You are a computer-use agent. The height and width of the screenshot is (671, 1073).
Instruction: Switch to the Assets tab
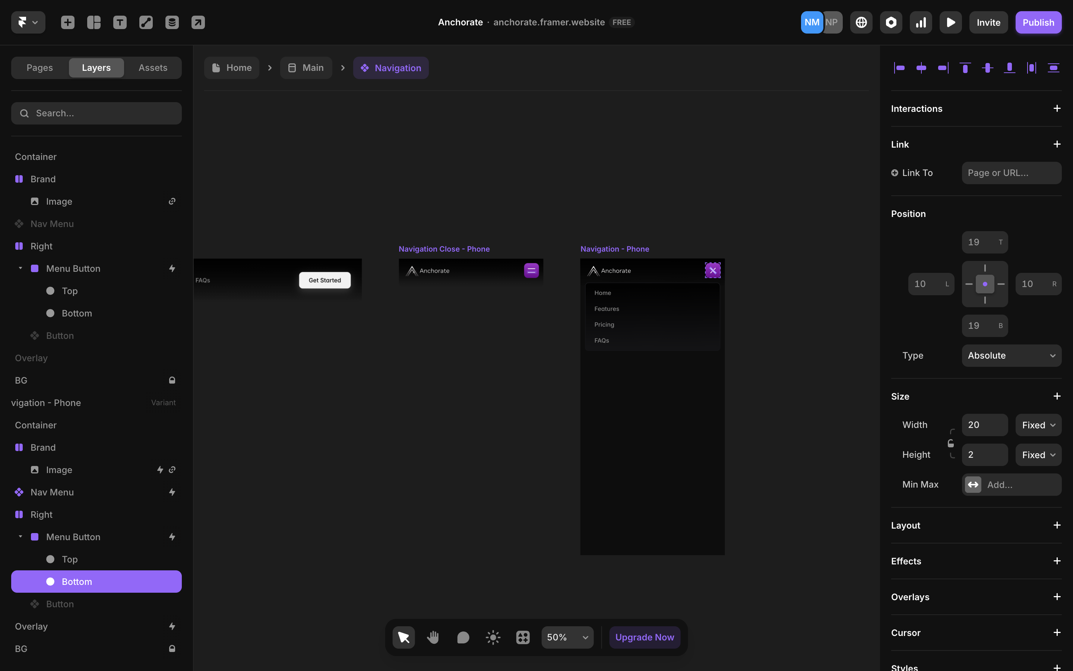pyautogui.click(x=153, y=67)
